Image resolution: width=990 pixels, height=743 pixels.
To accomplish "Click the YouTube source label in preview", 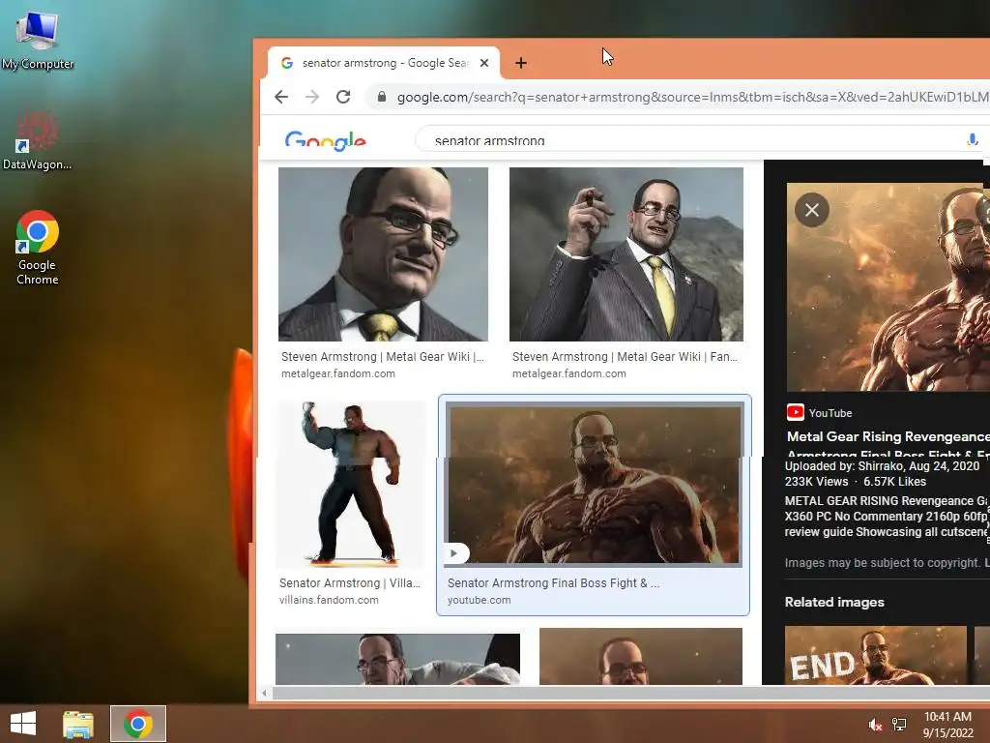I will pos(820,412).
